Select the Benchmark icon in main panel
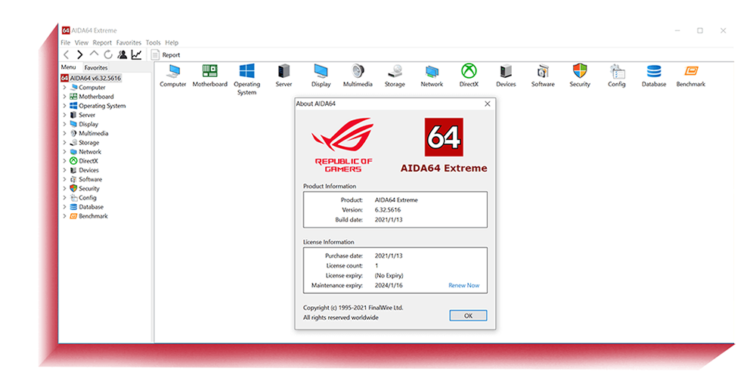The width and height of the screenshot is (756, 378). [x=690, y=72]
